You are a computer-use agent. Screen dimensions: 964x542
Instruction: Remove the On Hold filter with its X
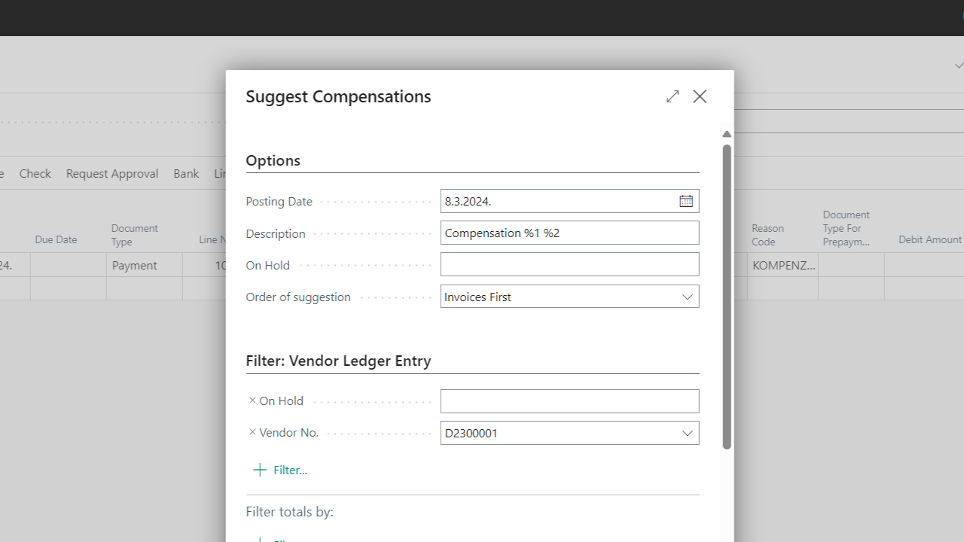click(x=252, y=400)
